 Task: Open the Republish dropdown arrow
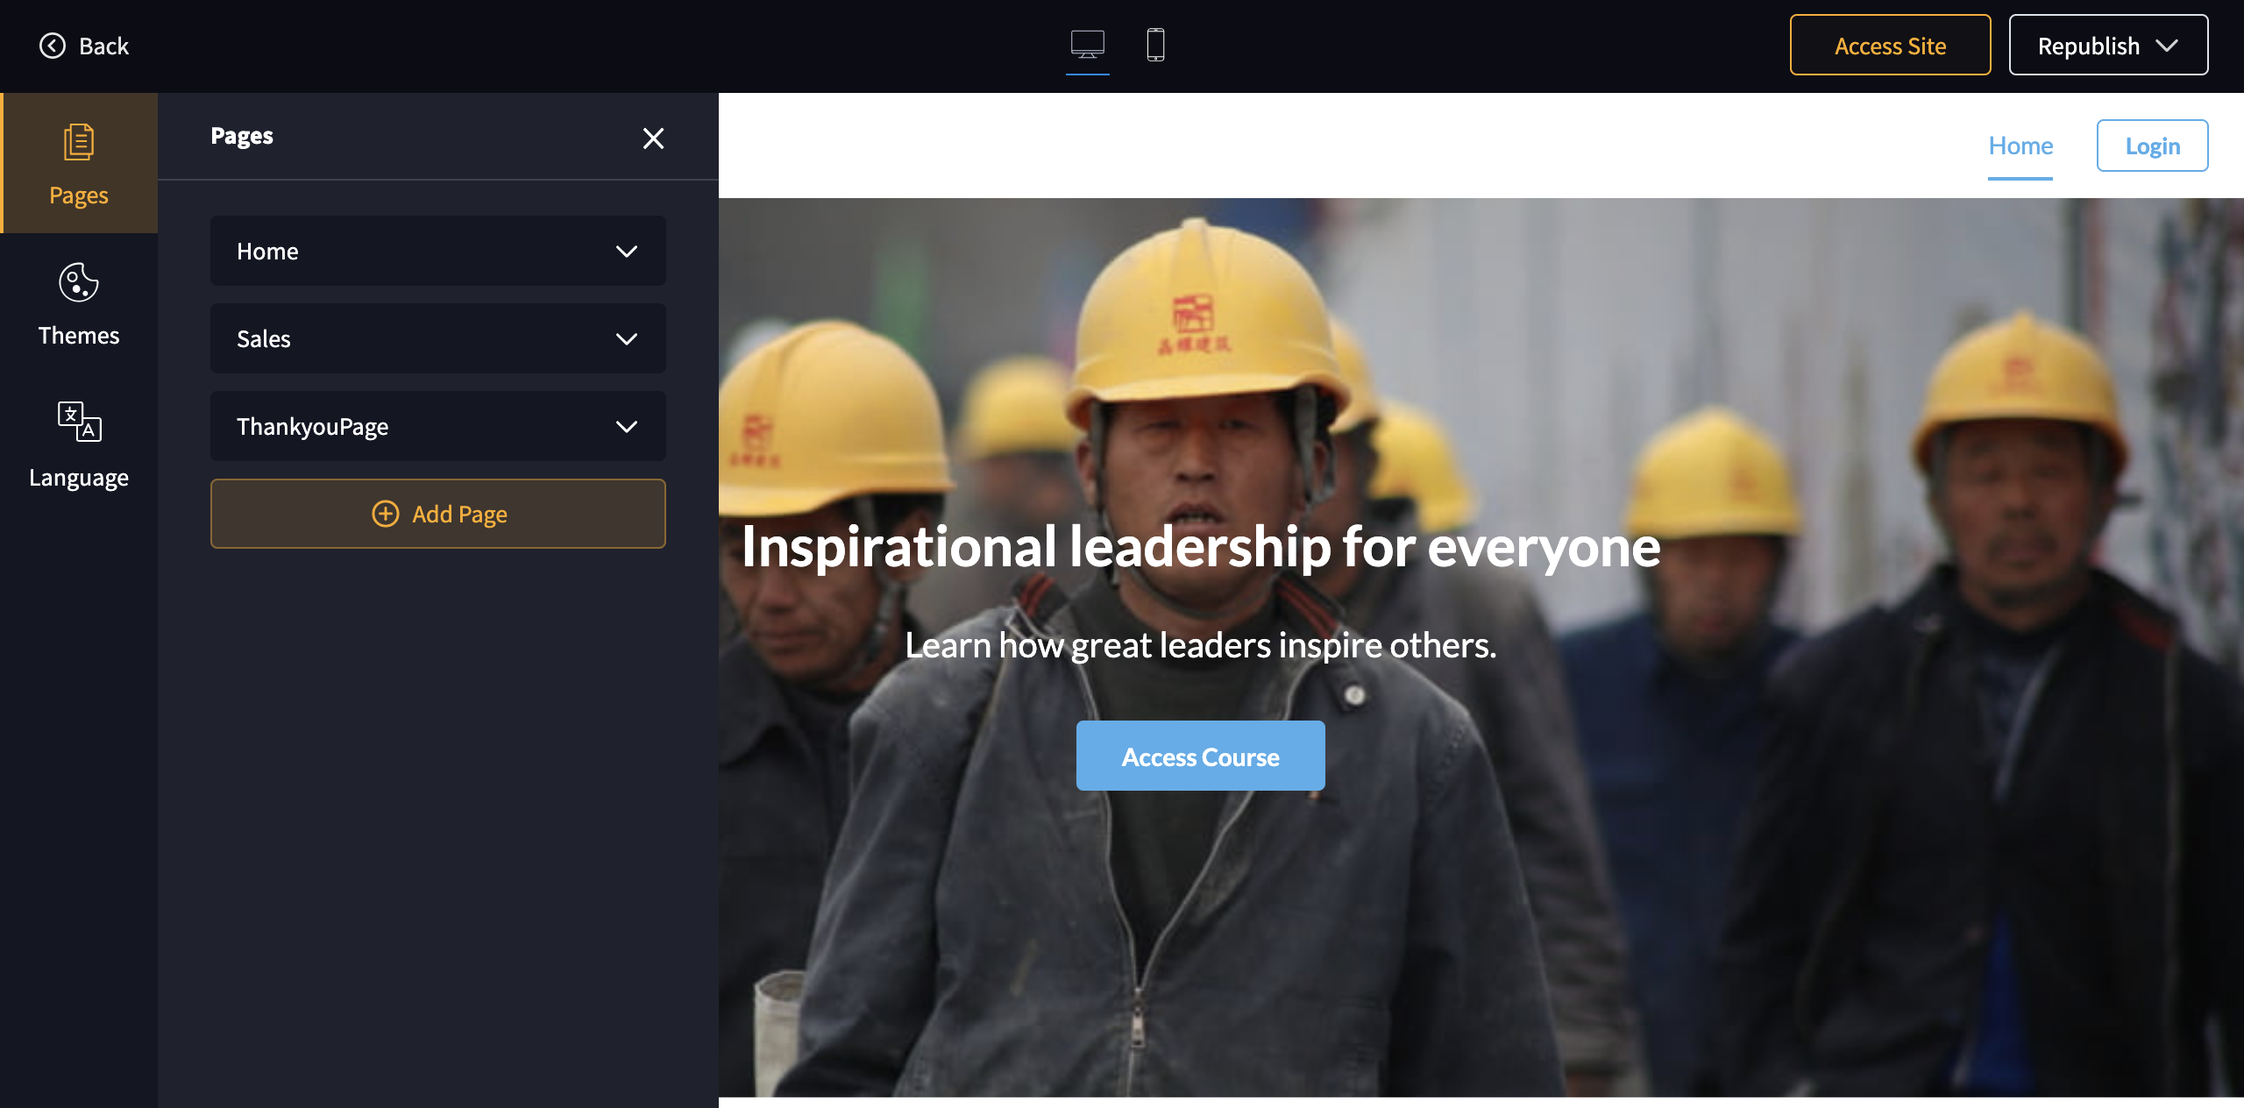(2167, 46)
